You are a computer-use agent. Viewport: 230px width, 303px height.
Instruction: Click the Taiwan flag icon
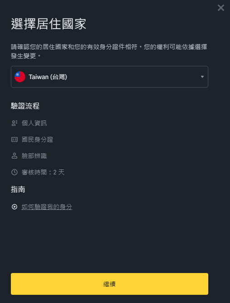[20, 77]
